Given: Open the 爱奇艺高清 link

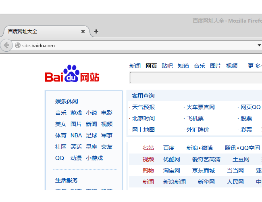Looking at the screenshot, I should click(206, 159).
